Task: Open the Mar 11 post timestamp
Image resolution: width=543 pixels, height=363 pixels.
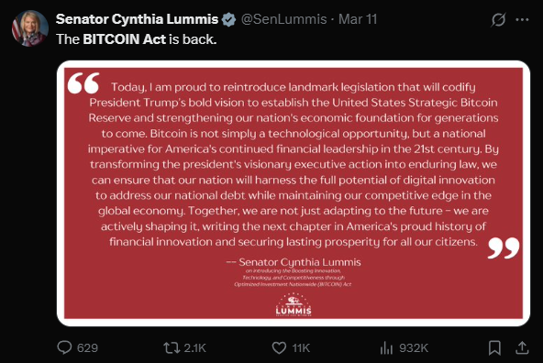Action: (x=358, y=19)
